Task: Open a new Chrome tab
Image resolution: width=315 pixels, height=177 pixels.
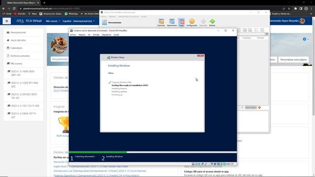Action: tap(44, 3)
